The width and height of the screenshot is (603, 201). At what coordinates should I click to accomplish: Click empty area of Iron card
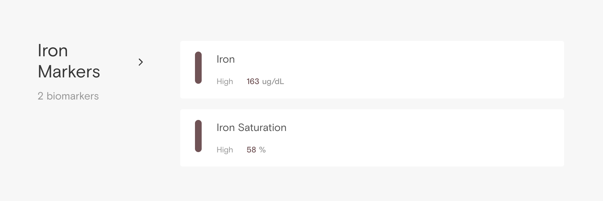(435, 70)
